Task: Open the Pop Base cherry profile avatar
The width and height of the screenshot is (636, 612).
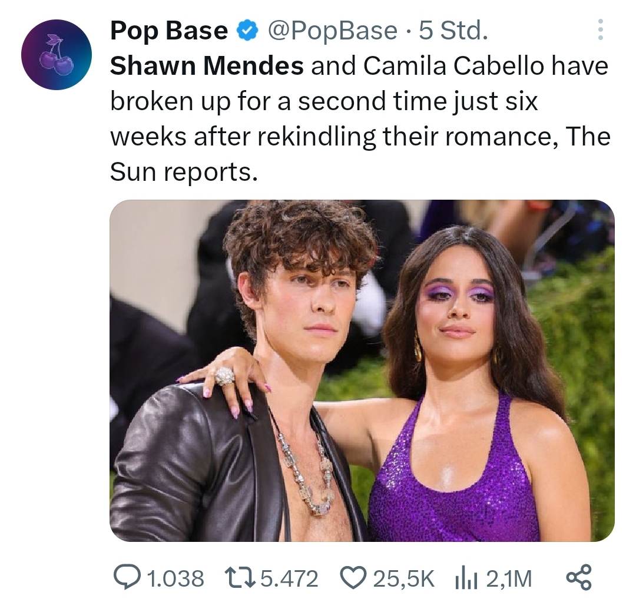Action: click(57, 55)
